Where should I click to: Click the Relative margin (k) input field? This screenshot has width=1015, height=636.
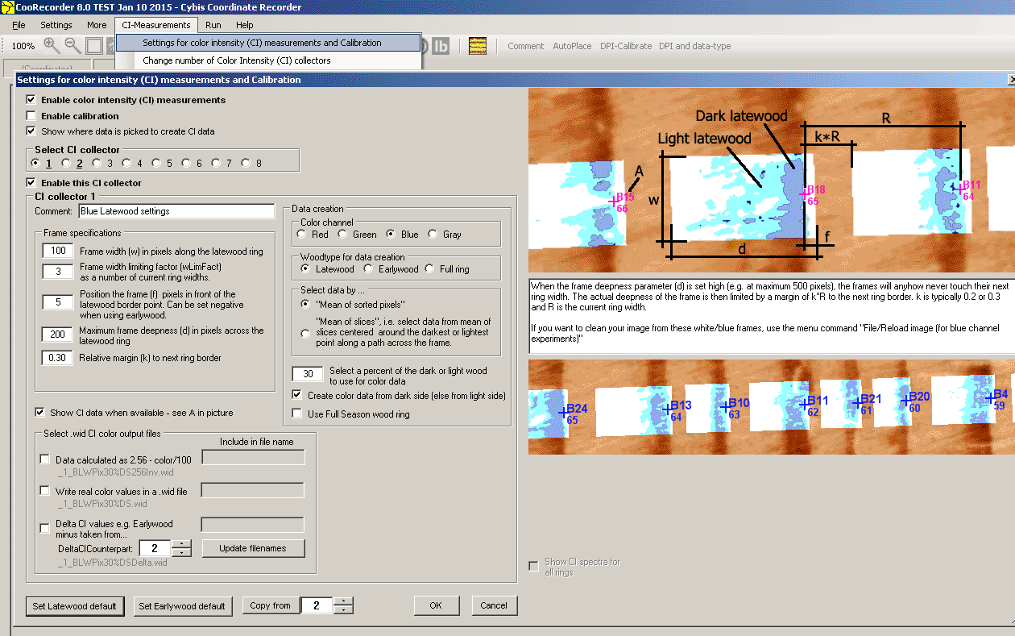pyautogui.click(x=58, y=358)
